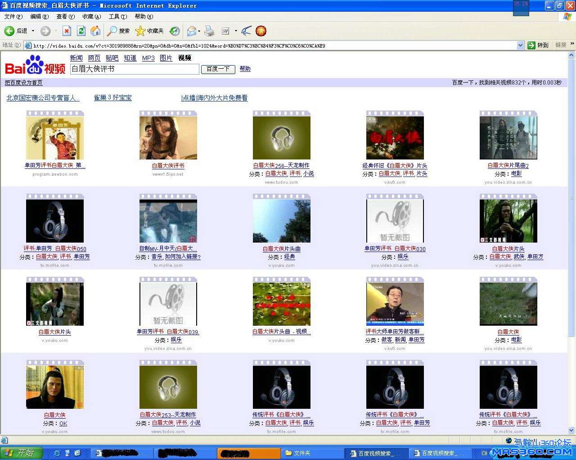Switch to the 网页 search tab

(x=94, y=58)
